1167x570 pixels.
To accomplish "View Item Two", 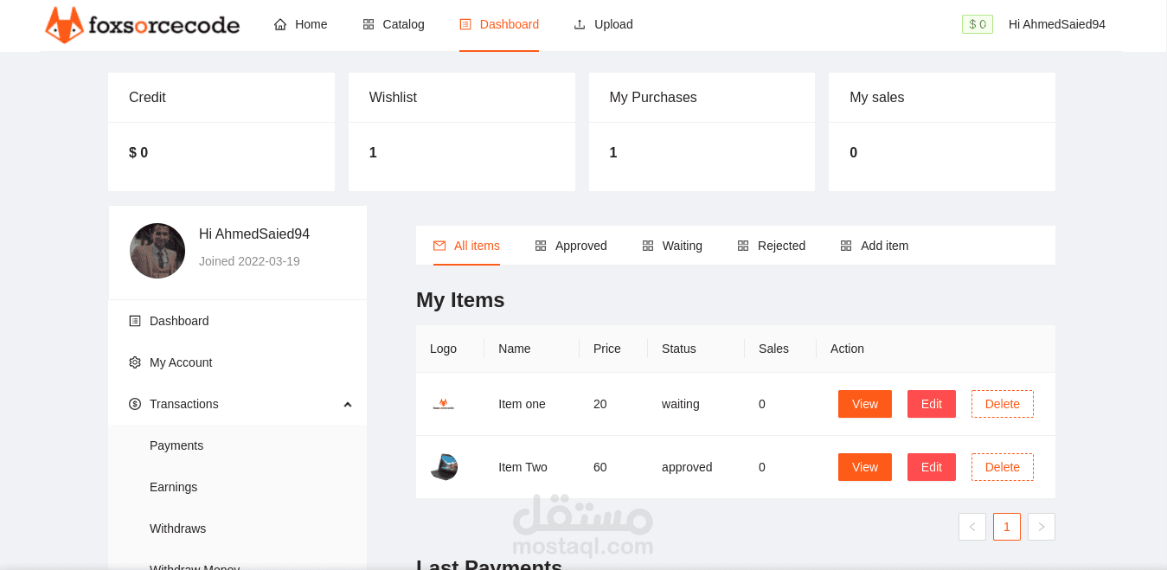I will pos(865,467).
